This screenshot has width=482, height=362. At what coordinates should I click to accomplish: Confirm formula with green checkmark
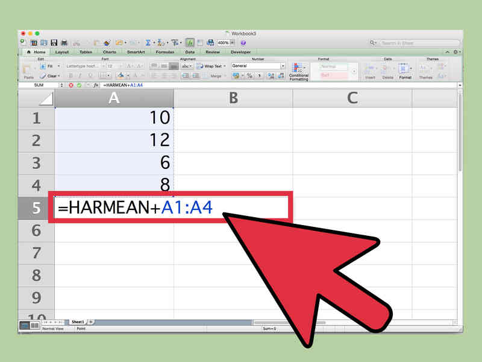click(x=79, y=85)
